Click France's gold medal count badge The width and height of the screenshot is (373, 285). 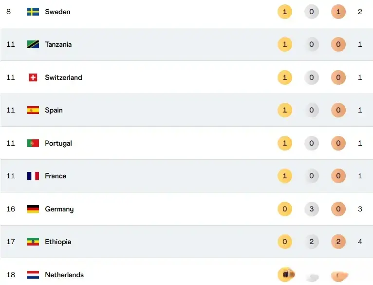pos(285,176)
